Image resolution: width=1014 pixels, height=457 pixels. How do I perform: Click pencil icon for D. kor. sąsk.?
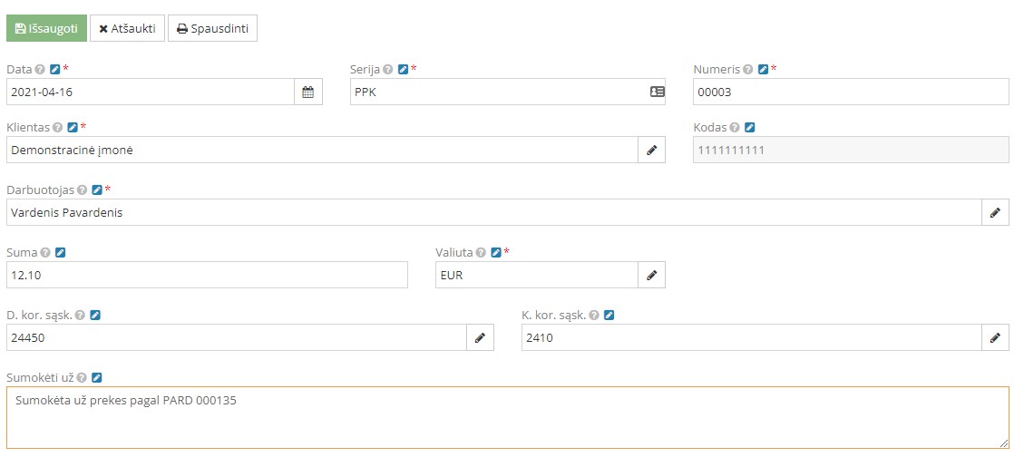pos(481,337)
